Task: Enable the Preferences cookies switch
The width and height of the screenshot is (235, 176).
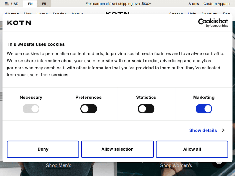Action: click(x=89, y=109)
